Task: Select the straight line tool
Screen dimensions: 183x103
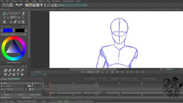Action: [8, 13]
